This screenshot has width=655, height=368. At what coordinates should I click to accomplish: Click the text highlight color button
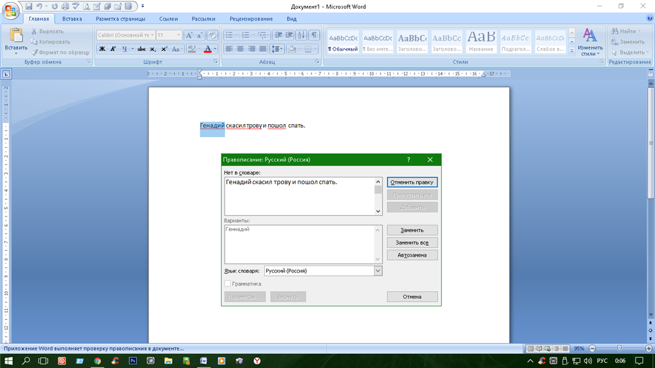[191, 49]
